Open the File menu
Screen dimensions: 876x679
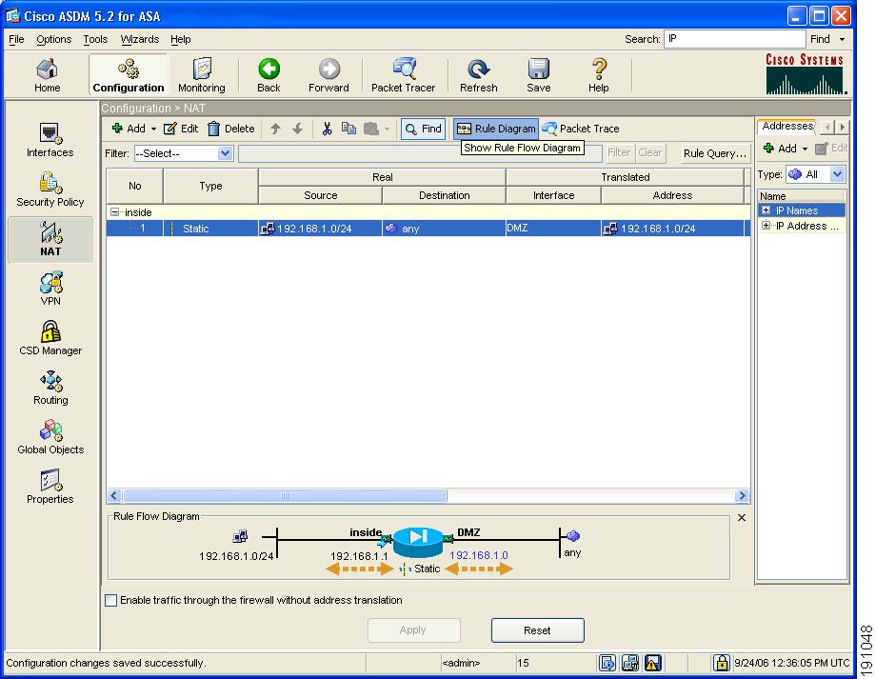(16, 39)
